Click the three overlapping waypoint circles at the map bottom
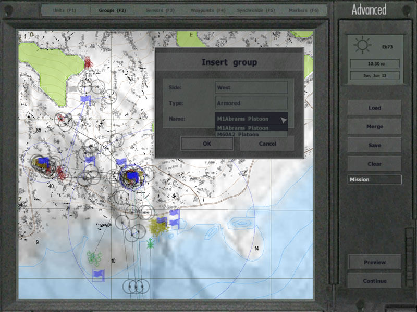 136,285
